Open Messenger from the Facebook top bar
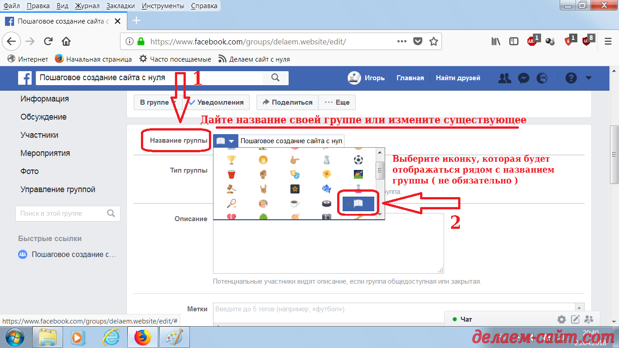Viewport: 619px width, 348px height. coord(523,78)
